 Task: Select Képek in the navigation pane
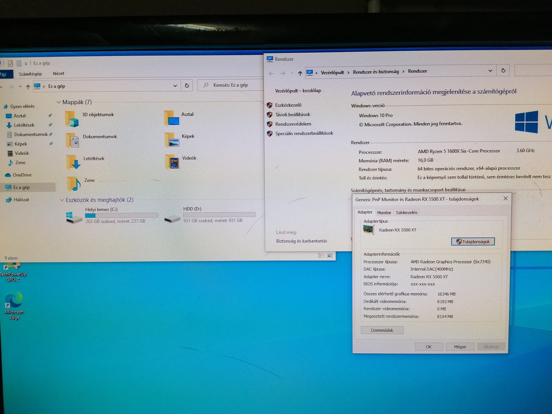pos(20,144)
